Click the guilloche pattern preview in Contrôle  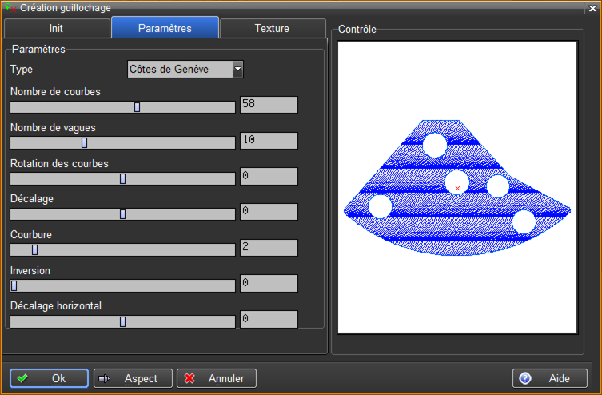457,187
